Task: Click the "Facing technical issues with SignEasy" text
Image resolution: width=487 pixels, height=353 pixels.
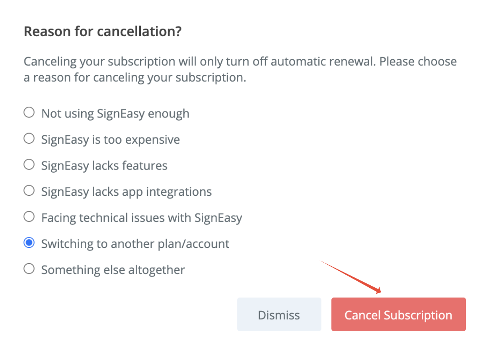Action: [x=142, y=218]
